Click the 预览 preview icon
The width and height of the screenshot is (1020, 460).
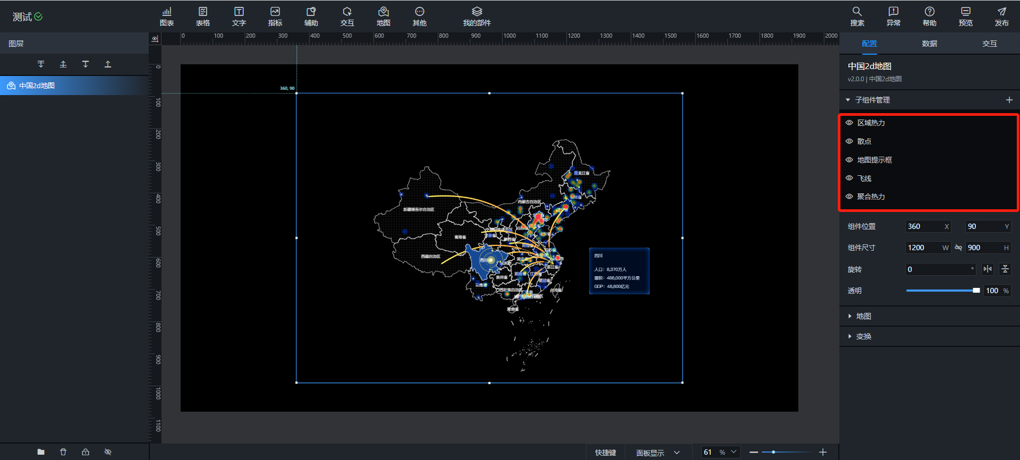coord(965,16)
